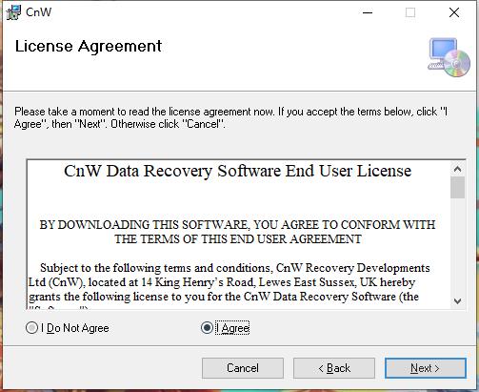Cancel the installation
The width and height of the screenshot is (479, 392).
[x=243, y=368]
